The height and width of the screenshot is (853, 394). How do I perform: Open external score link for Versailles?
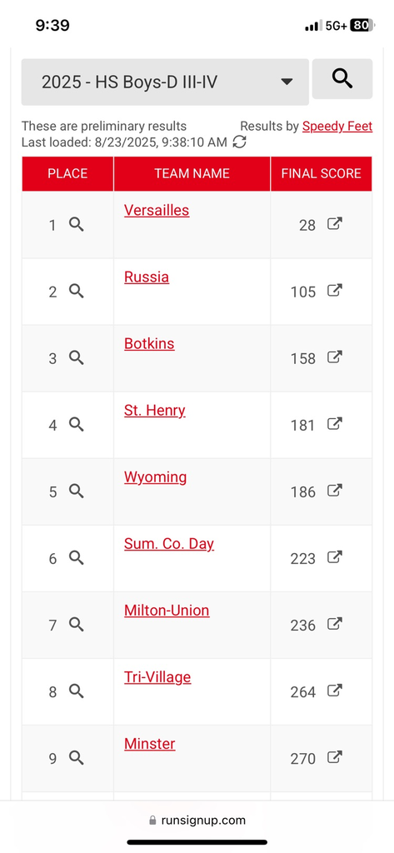335,223
